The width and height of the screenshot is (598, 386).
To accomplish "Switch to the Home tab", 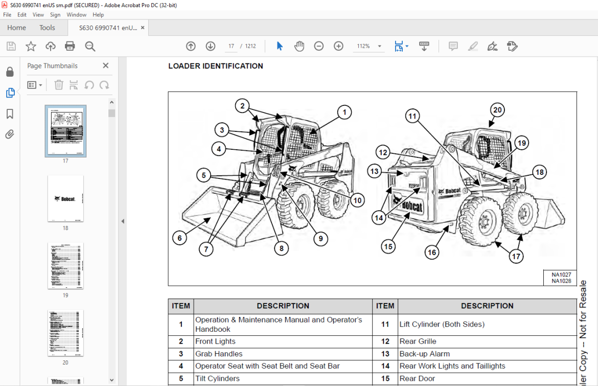I will point(16,28).
